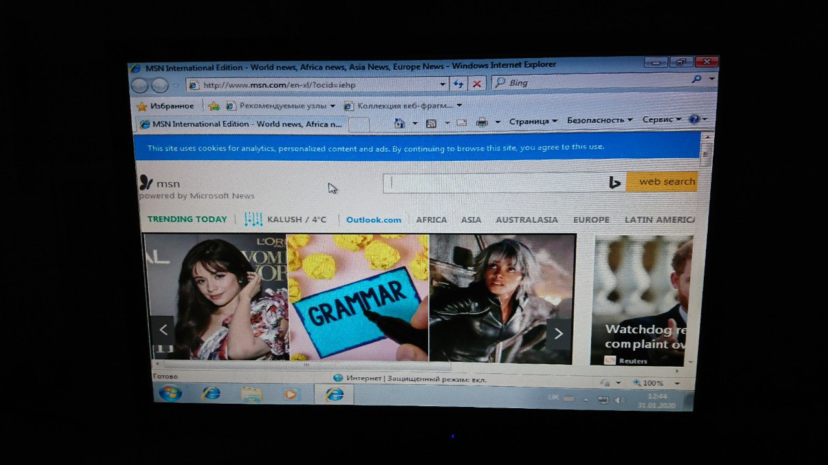The width and height of the screenshot is (828, 465).
Task: Click the msn butterfly logo
Action: (146, 183)
